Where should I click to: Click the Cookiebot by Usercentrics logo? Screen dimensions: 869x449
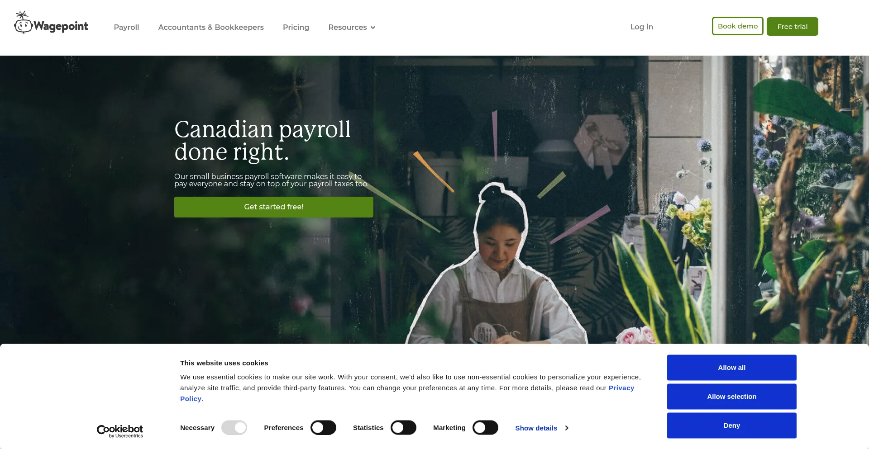[x=120, y=431]
